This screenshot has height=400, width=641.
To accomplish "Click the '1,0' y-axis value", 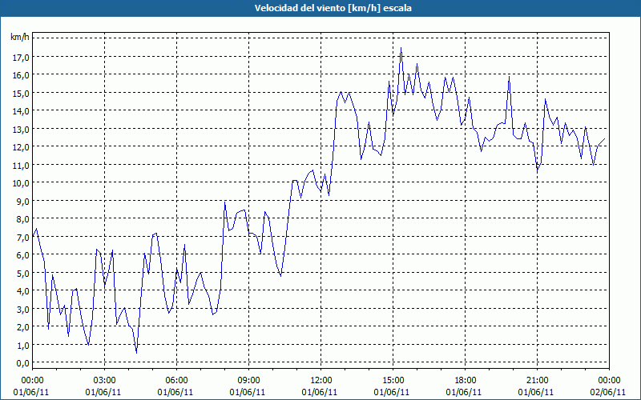I will (x=23, y=345).
